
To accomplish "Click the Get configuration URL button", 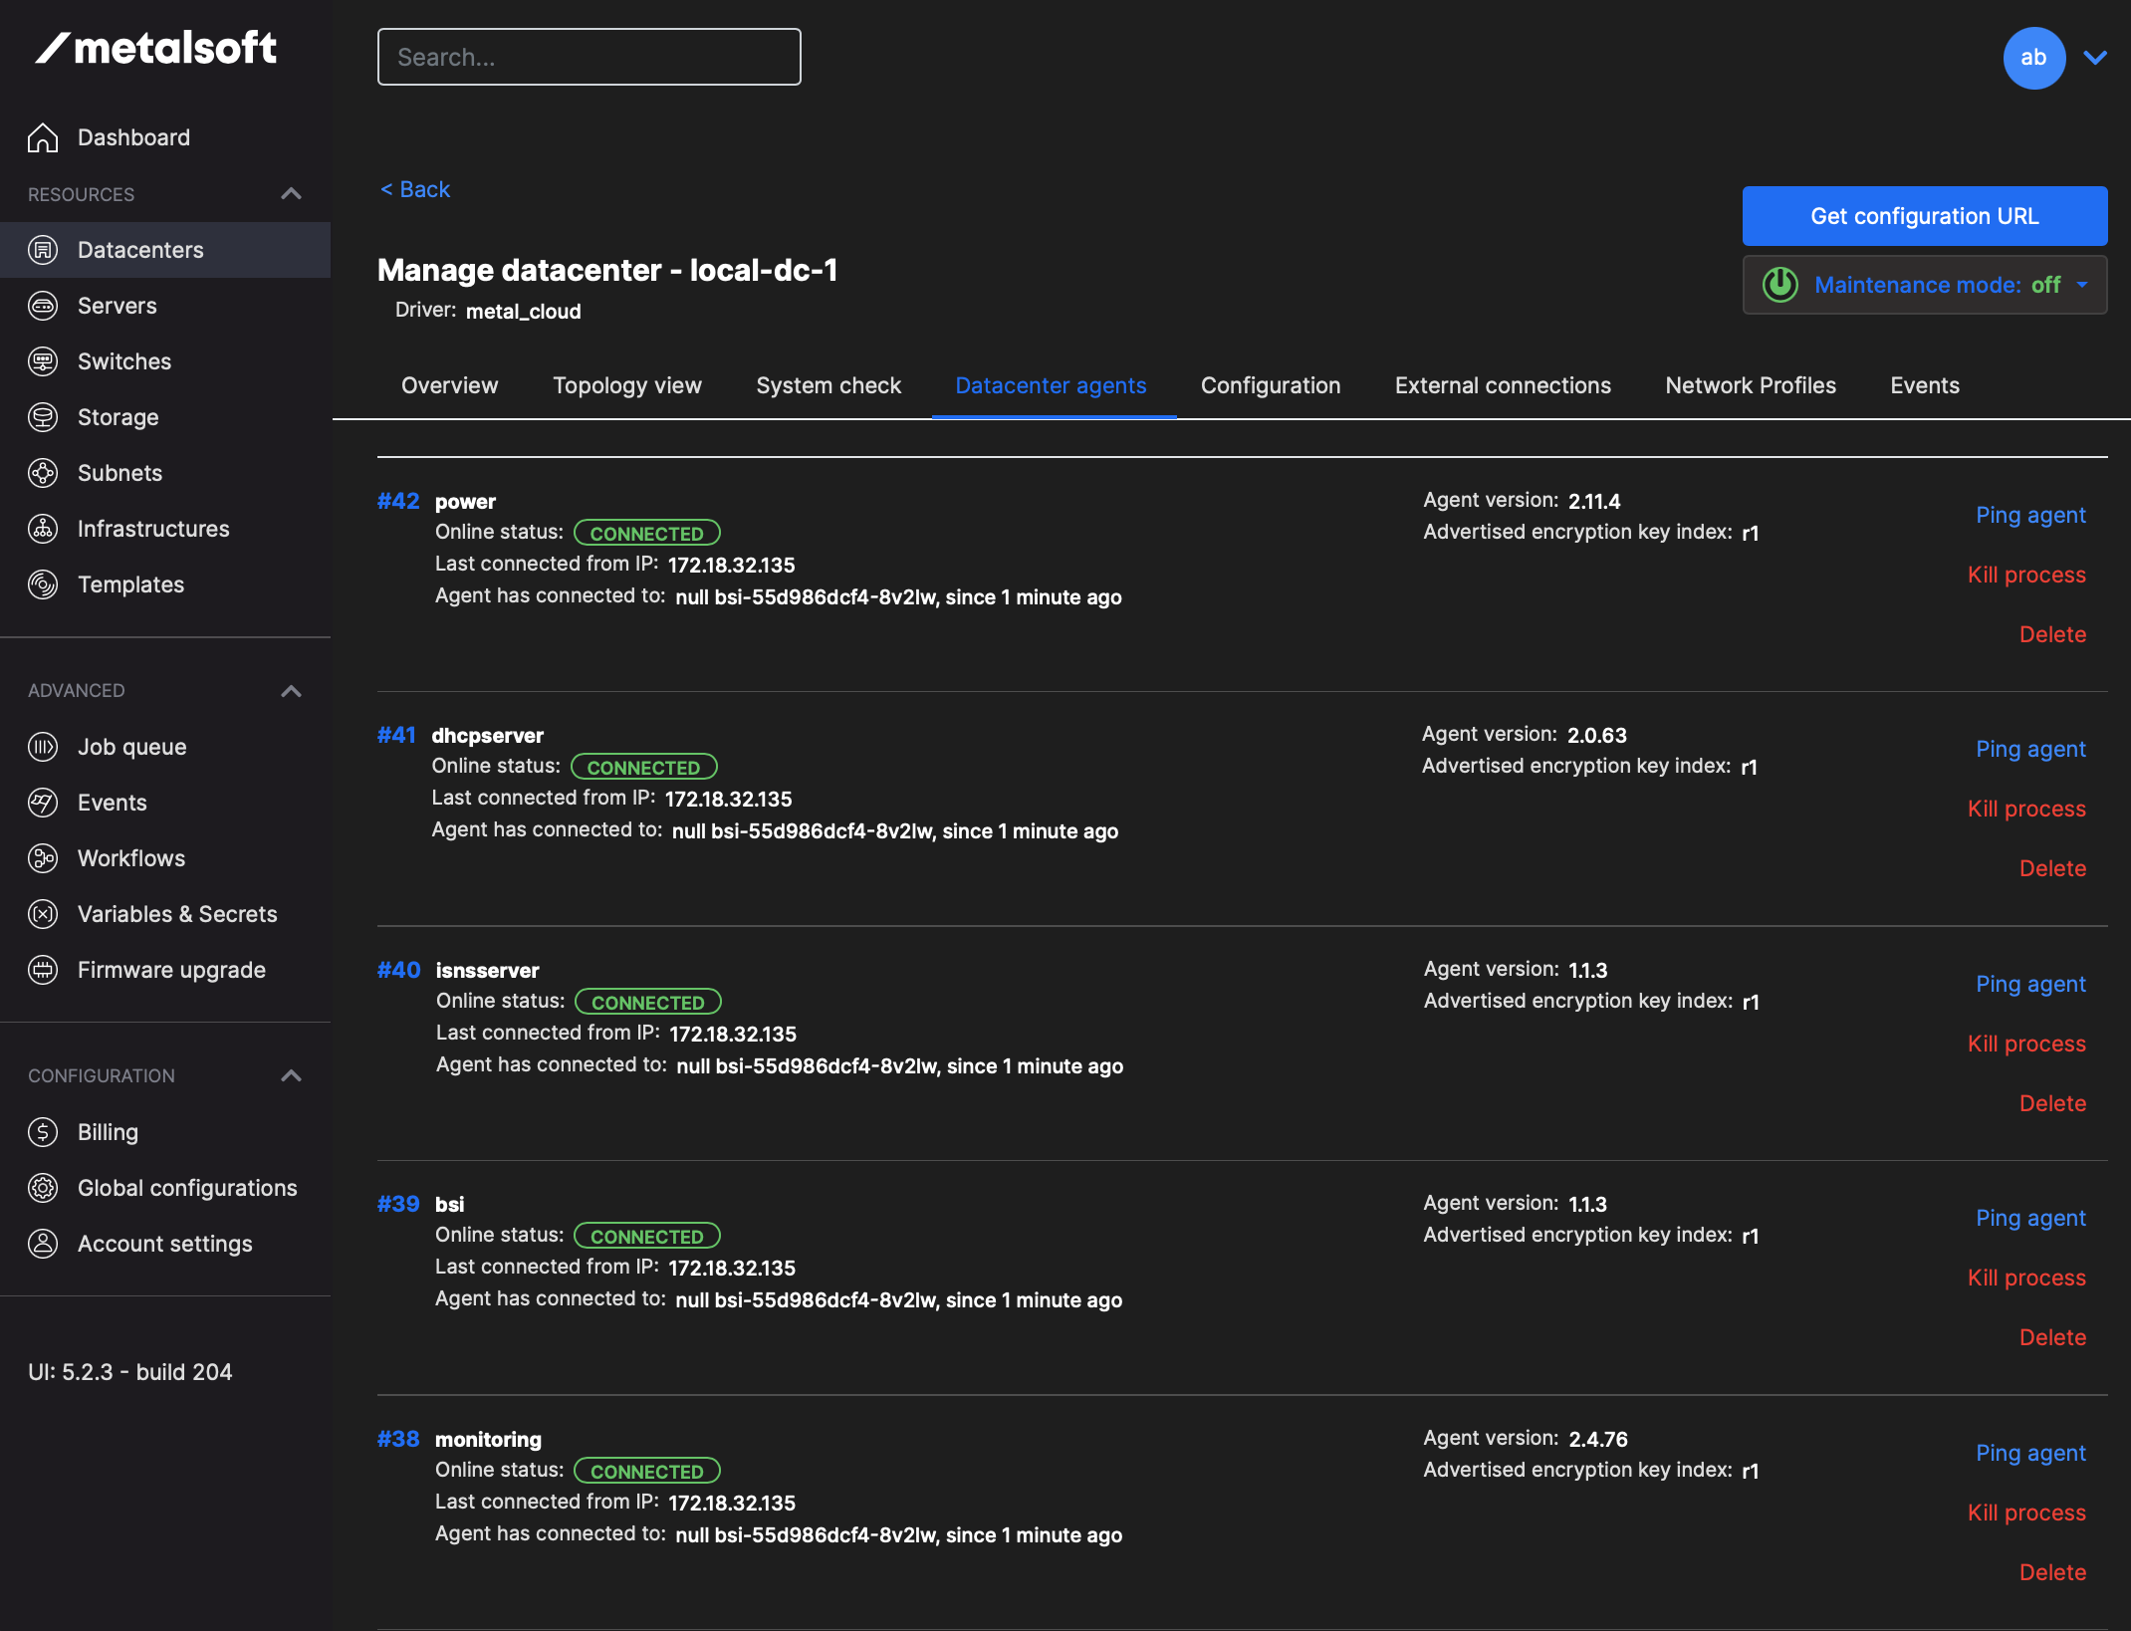I will point(1924,216).
